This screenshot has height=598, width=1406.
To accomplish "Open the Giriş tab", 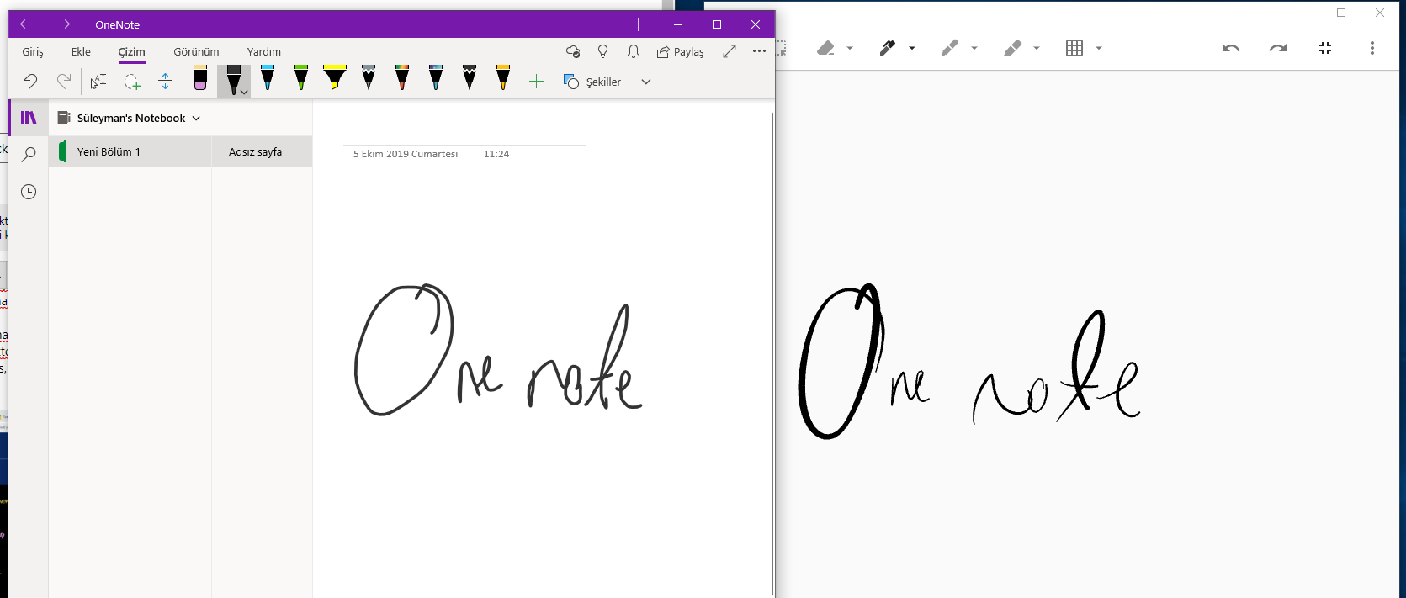I will (33, 51).
